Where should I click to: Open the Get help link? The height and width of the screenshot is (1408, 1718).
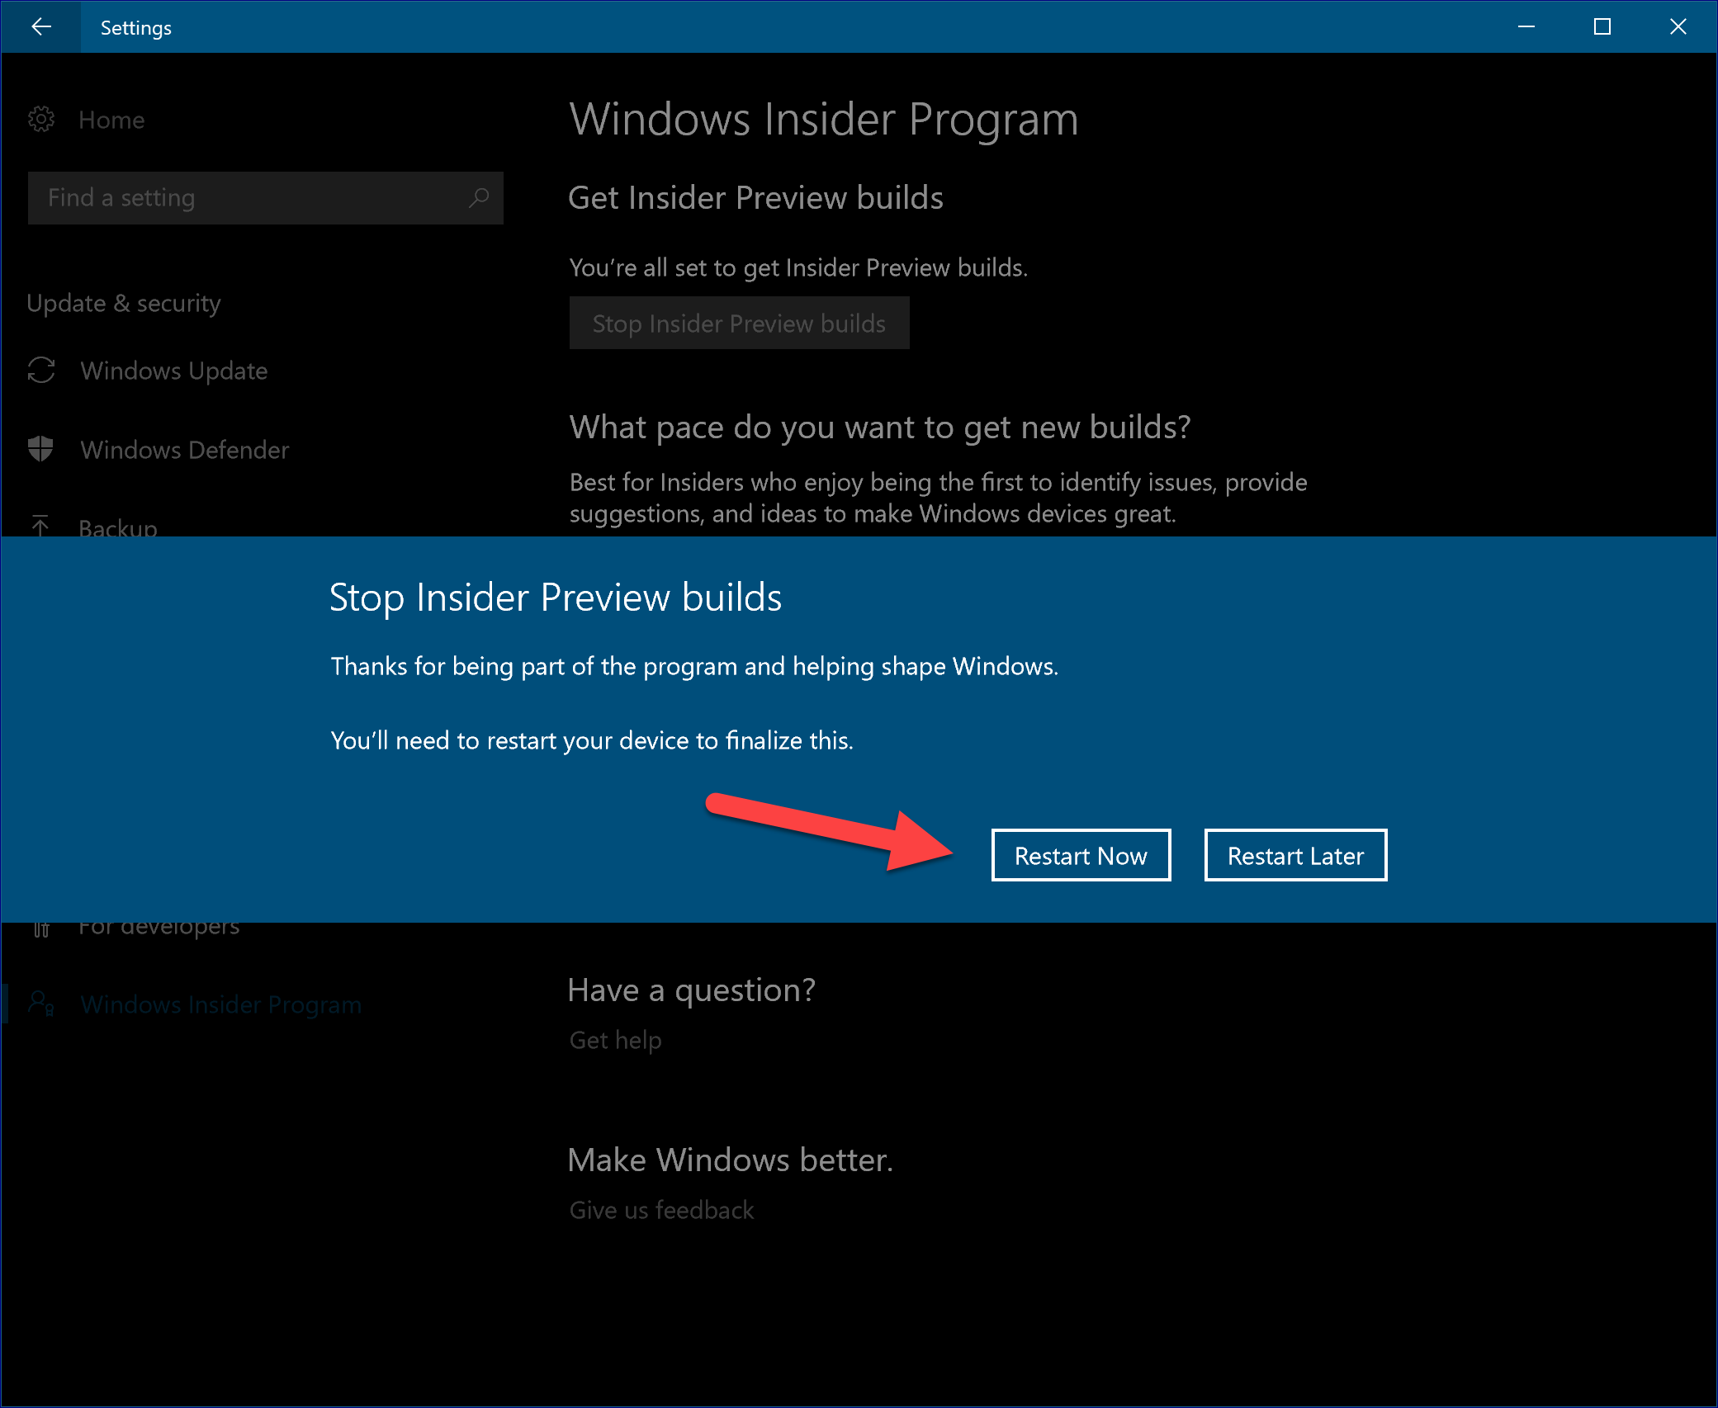[x=615, y=1040]
